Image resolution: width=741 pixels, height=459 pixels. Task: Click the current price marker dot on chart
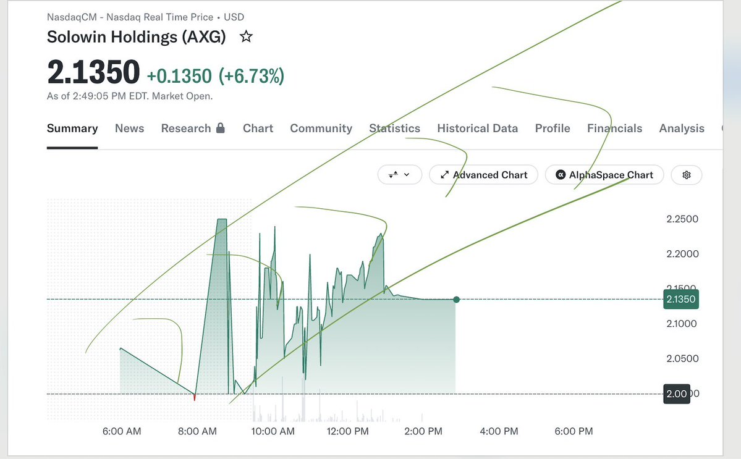(456, 300)
